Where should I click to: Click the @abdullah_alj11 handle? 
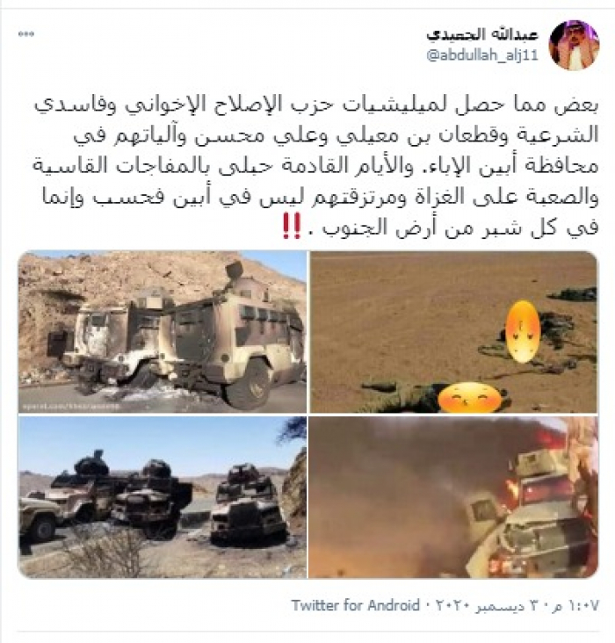tap(482, 55)
